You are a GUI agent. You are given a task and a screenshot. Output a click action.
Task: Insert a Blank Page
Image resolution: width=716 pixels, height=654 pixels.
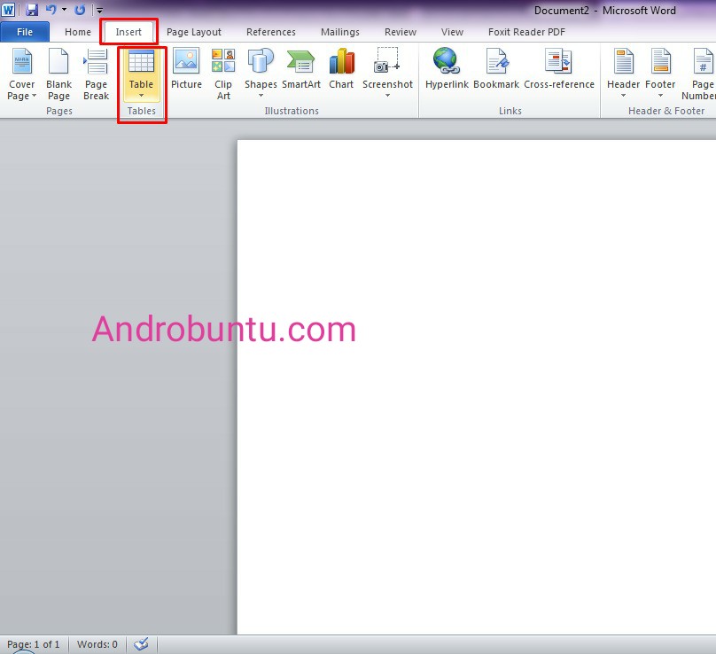tap(58, 74)
